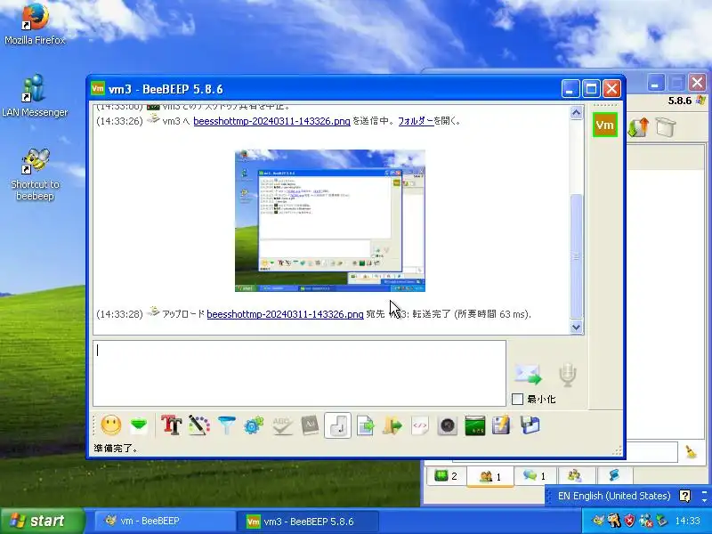
Task: Toggle the beep sound note button
Action: click(x=337, y=425)
